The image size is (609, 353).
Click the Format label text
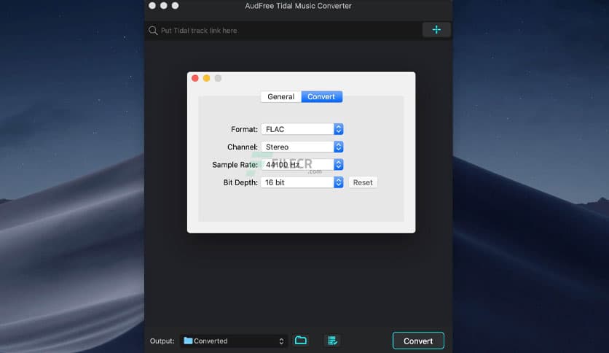coord(244,129)
